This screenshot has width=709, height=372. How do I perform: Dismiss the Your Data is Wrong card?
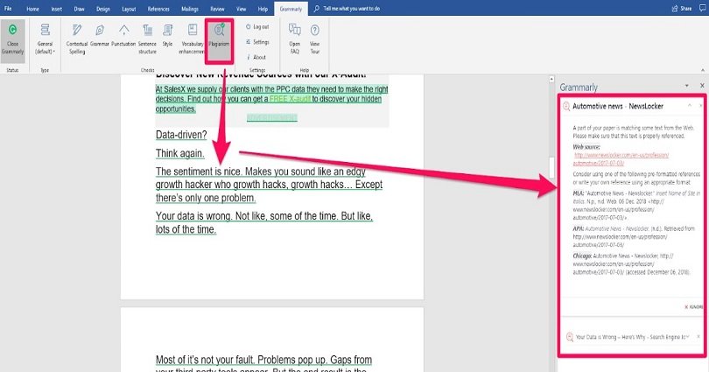(x=698, y=337)
